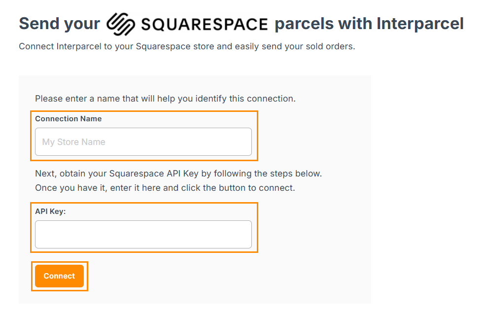Screen dimensions: 485x315
Task: Click "Please enter a name" instruction text
Action: point(76,99)
